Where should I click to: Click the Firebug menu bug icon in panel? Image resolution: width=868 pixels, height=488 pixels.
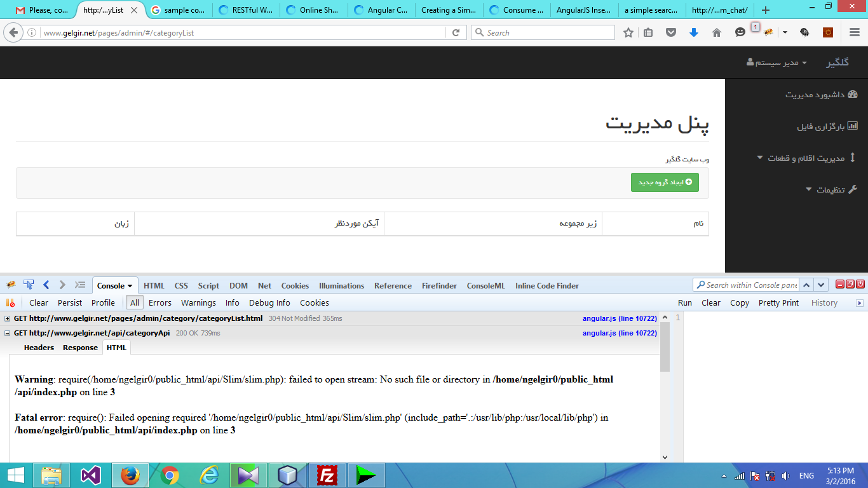click(11, 285)
